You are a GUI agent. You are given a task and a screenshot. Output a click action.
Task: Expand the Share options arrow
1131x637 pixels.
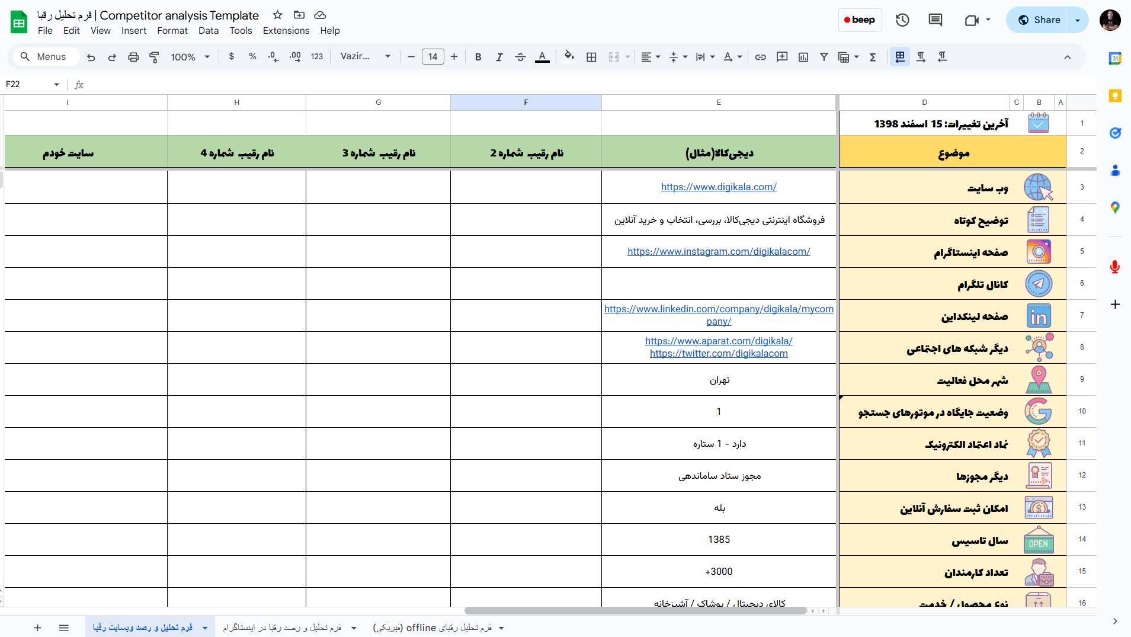pyautogui.click(x=1077, y=20)
